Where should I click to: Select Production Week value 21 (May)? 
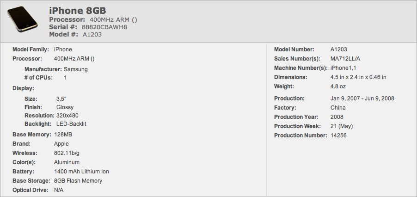(x=342, y=126)
